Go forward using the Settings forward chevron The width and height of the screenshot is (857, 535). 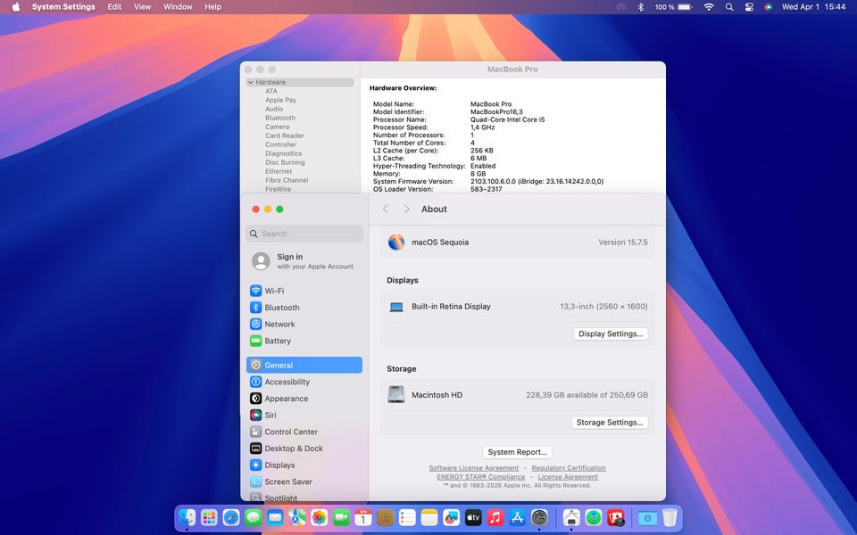tap(406, 209)
